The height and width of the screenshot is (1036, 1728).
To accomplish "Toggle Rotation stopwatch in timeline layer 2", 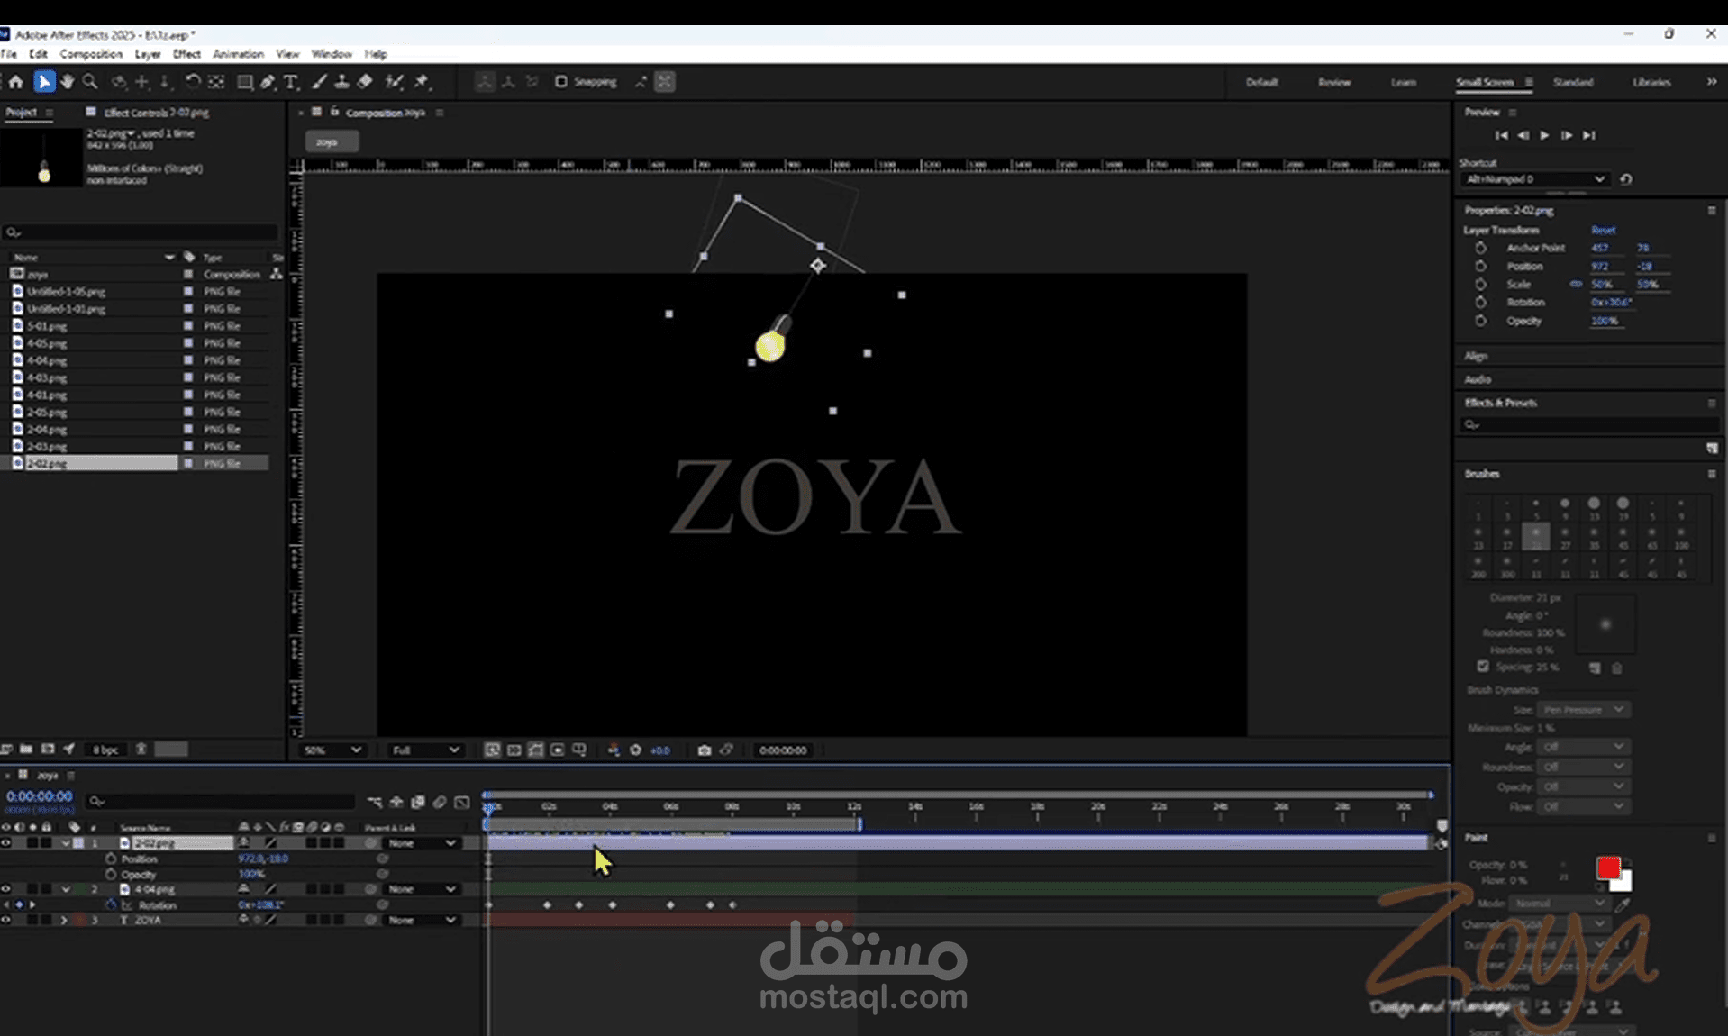I will click(111, 904).
